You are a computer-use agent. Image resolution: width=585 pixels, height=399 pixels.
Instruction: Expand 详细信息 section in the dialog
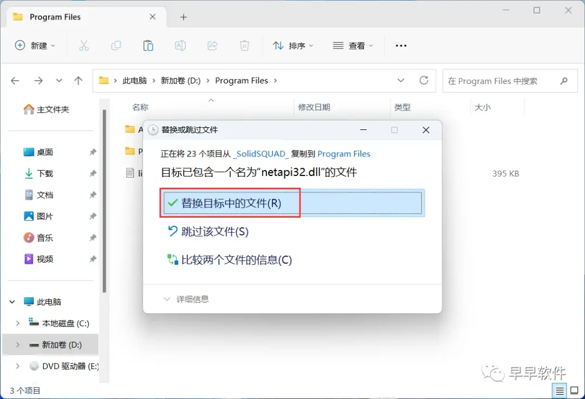186,299
